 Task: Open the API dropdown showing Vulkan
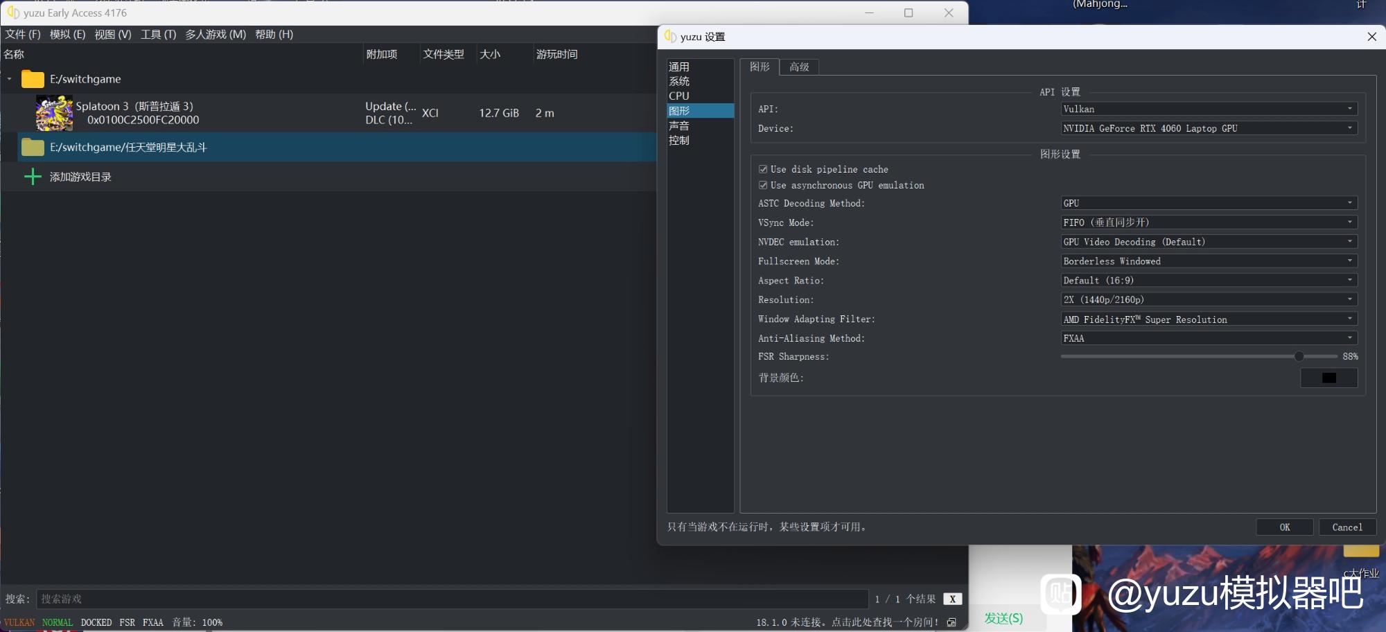tap(1209, 109)
